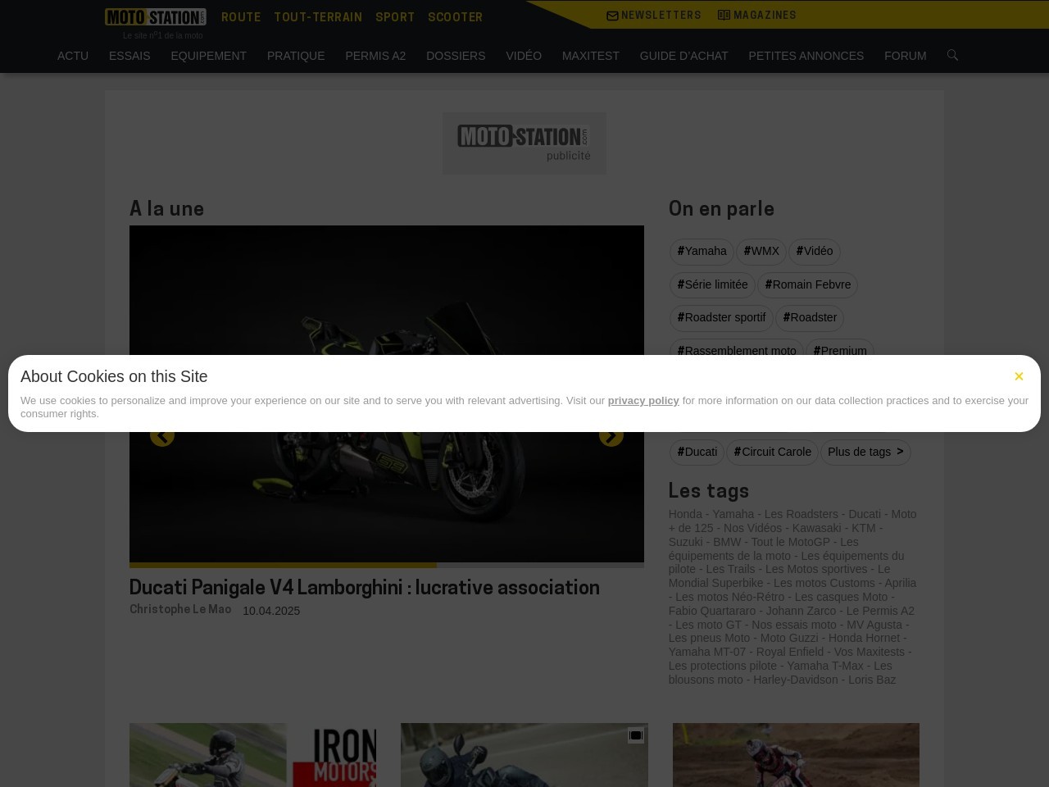This screenshot has width=1049, height=787.
Task: Select the #Roadster tag
Action: pyautogui.click(x=810, y=318)
